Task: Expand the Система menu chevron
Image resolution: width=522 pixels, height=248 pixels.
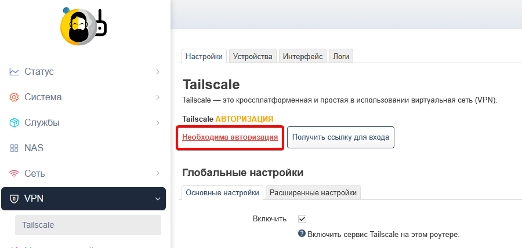Action: [x=158, y=97]
